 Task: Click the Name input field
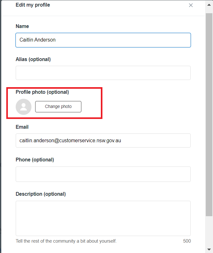pos(103,40)
